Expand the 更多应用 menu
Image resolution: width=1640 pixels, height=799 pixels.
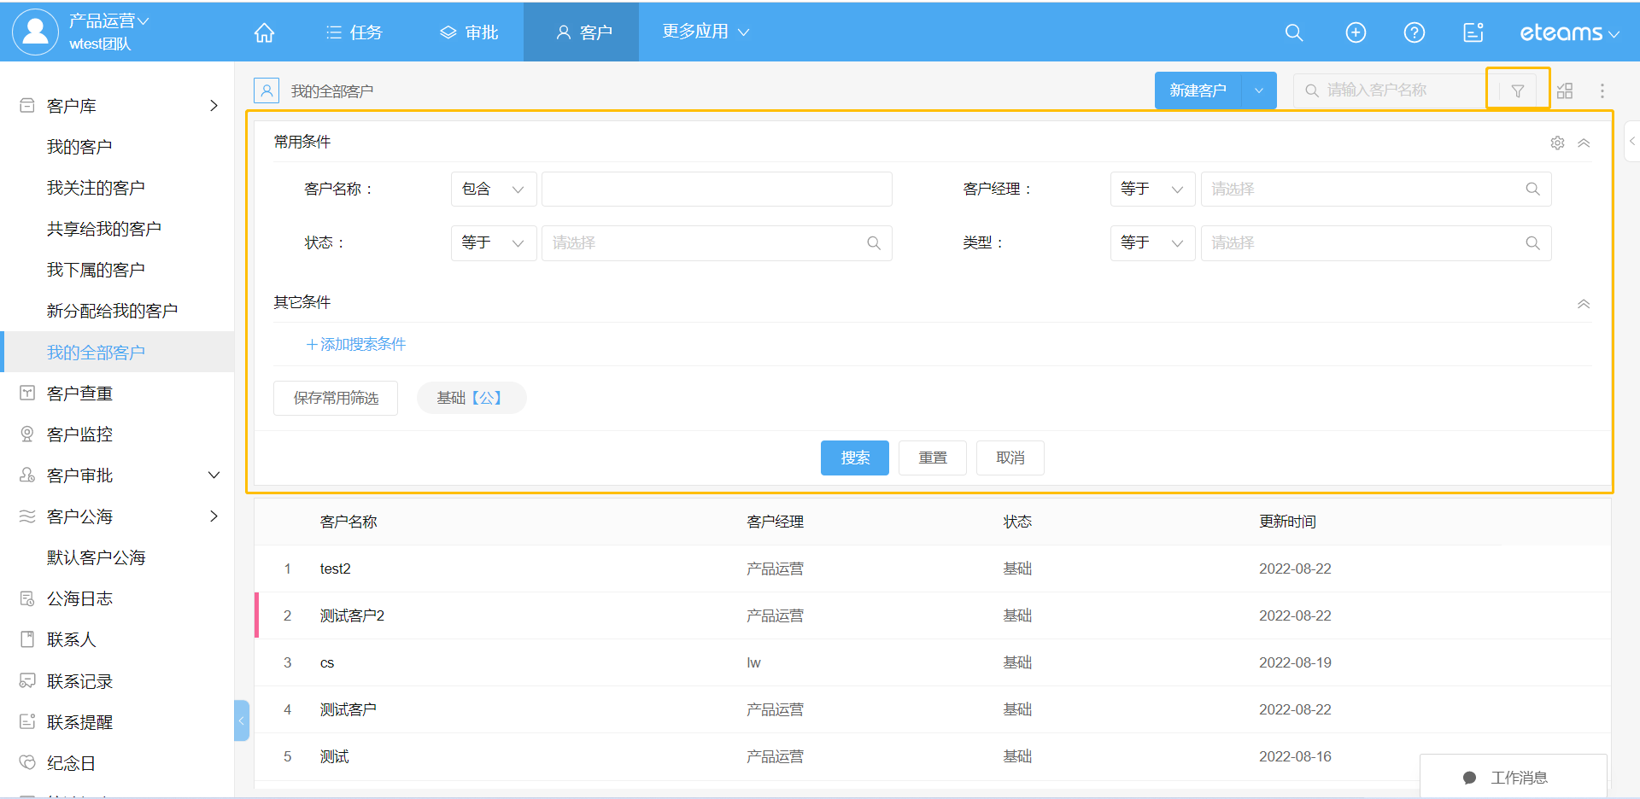pos(706,32)
